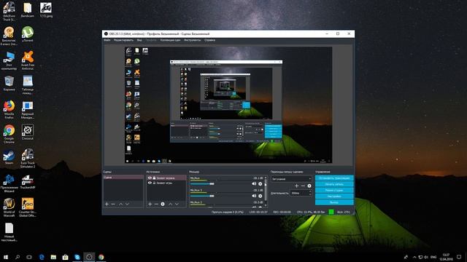
Task: Click the Остановить трансляцию button
Action: coord(334,178)
